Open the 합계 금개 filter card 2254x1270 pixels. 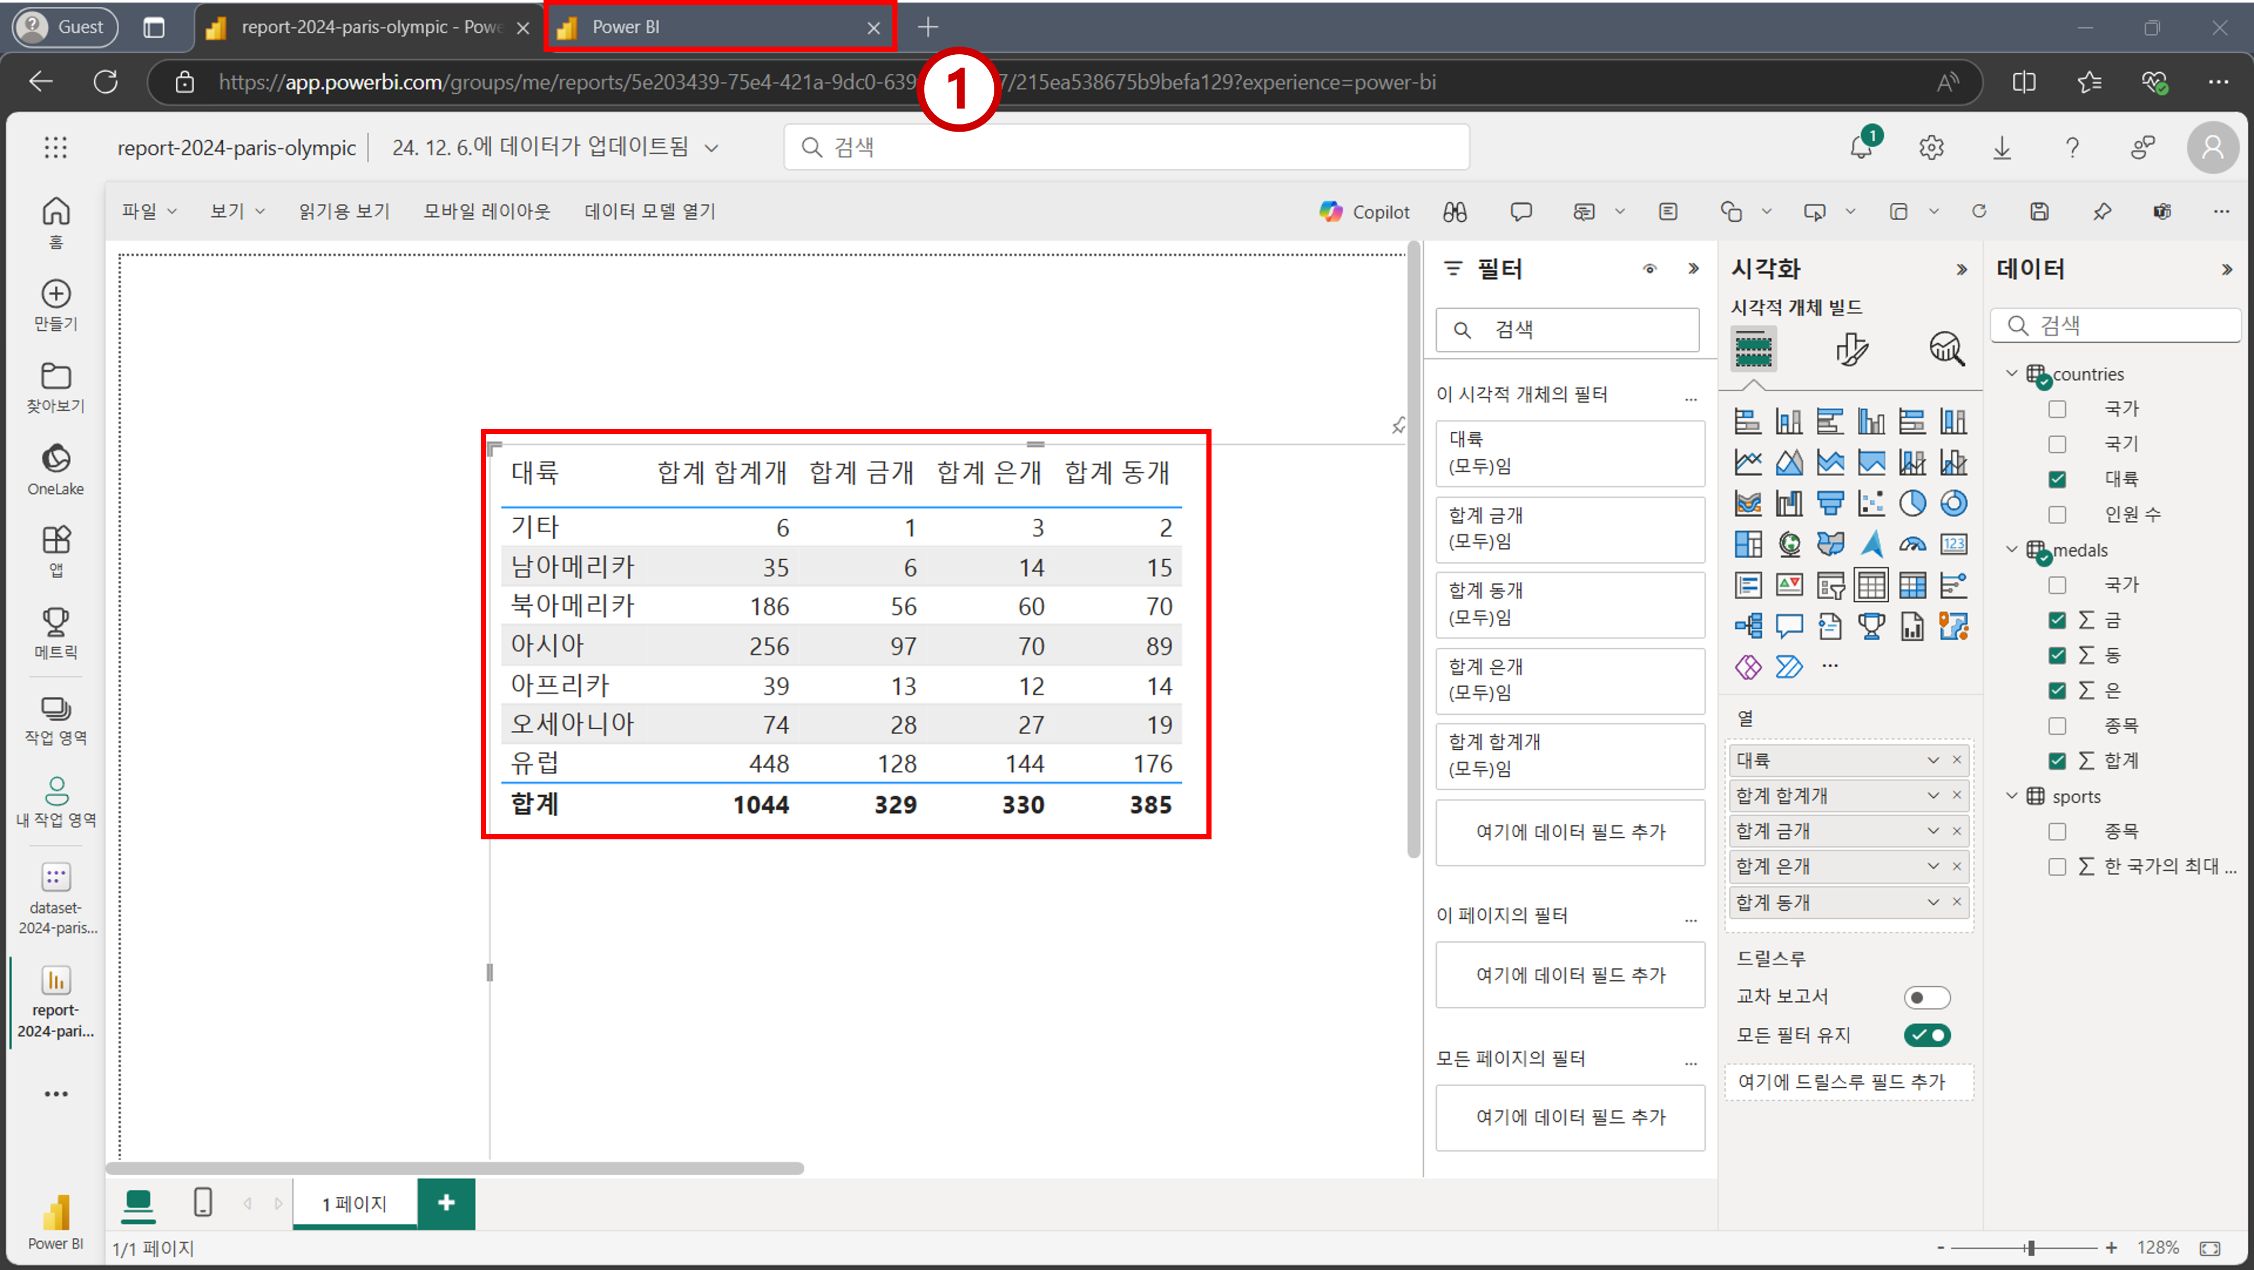click(x=1570, y=529)
